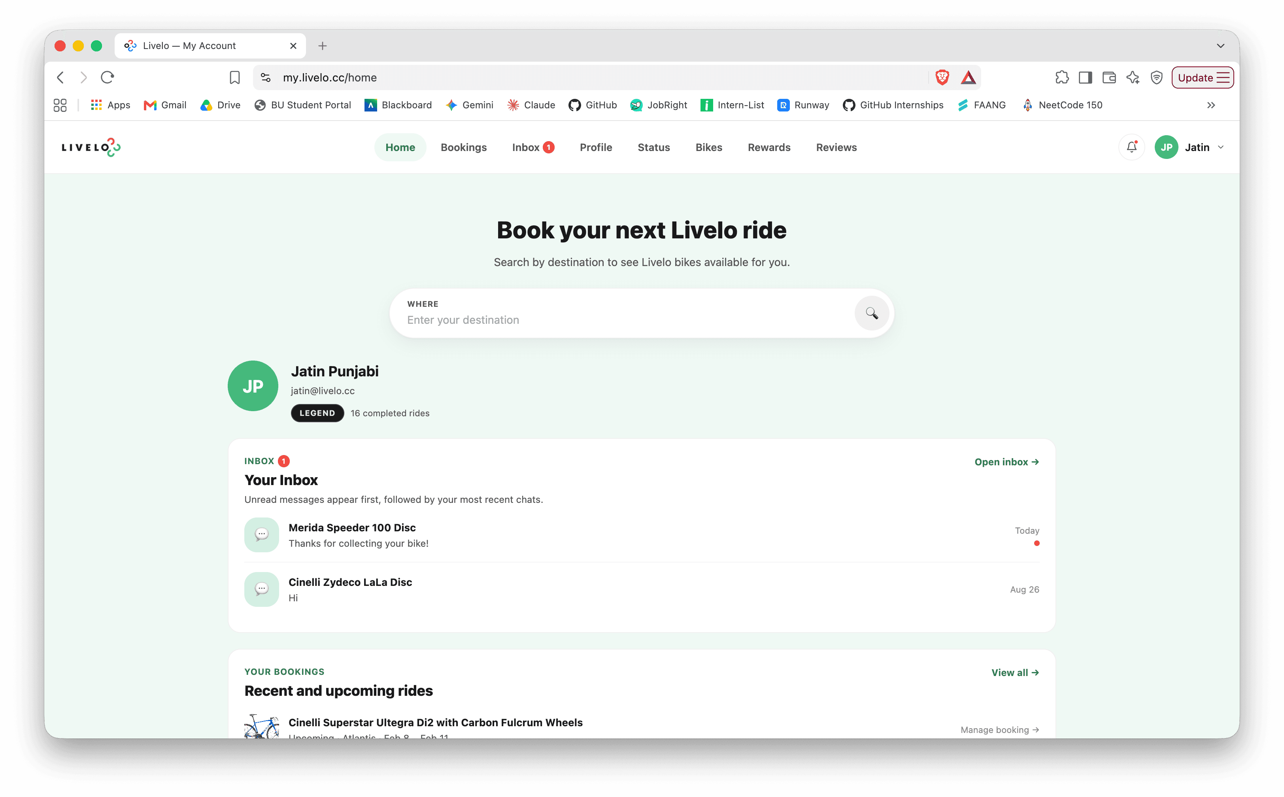
Task: Click the JP avatar in the header
Action: 1166,147
